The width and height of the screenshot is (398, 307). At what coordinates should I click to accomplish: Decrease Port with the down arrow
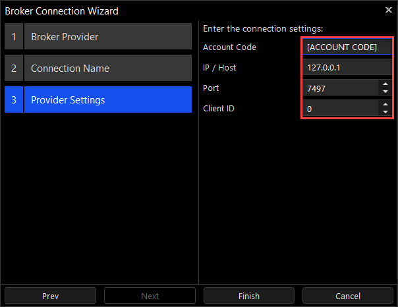[x=385, y=92]
